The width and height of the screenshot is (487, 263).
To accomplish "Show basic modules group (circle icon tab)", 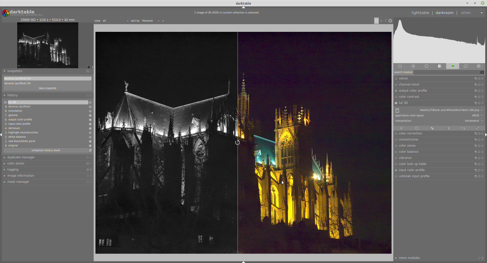I will coord(426,66).
